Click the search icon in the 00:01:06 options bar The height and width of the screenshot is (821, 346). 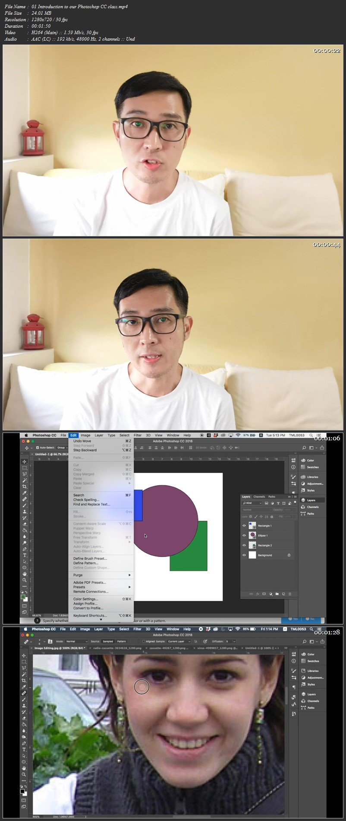304,448
